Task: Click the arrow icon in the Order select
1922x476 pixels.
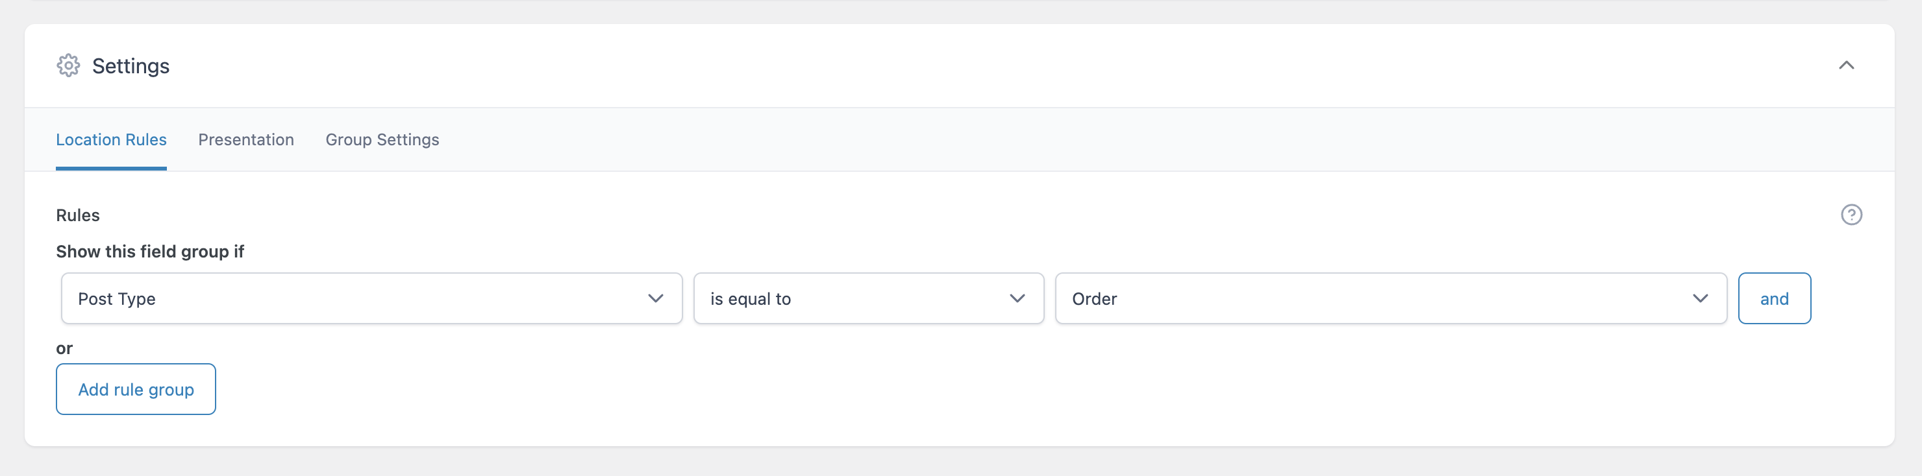Action: click(1700, 298)
